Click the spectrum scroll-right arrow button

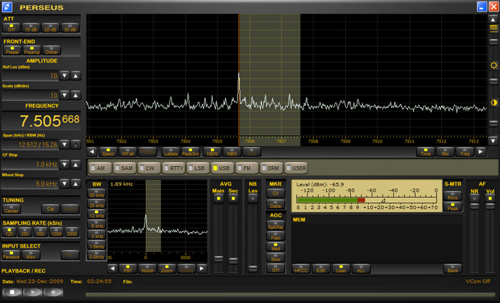point(480,152)
